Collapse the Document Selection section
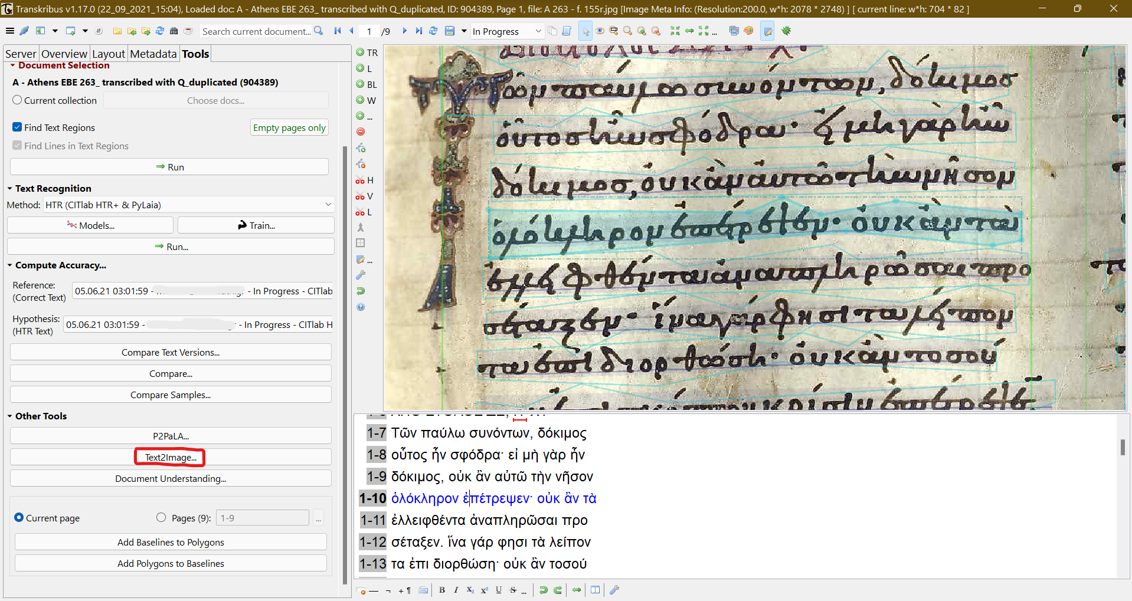1132x601 pixels. [13, 65]
